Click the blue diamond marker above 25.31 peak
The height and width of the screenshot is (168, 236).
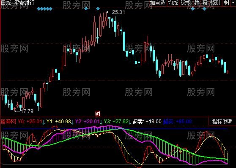[x=98, y=9]
